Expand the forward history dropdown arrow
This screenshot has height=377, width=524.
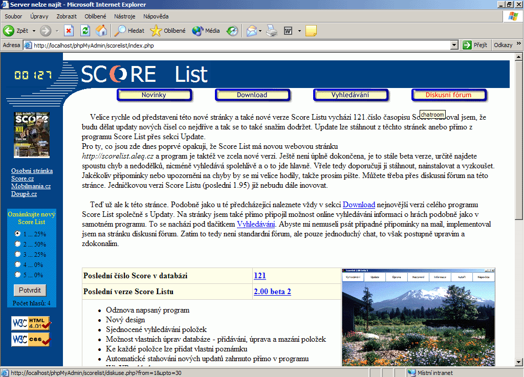(x=57, y=31)
